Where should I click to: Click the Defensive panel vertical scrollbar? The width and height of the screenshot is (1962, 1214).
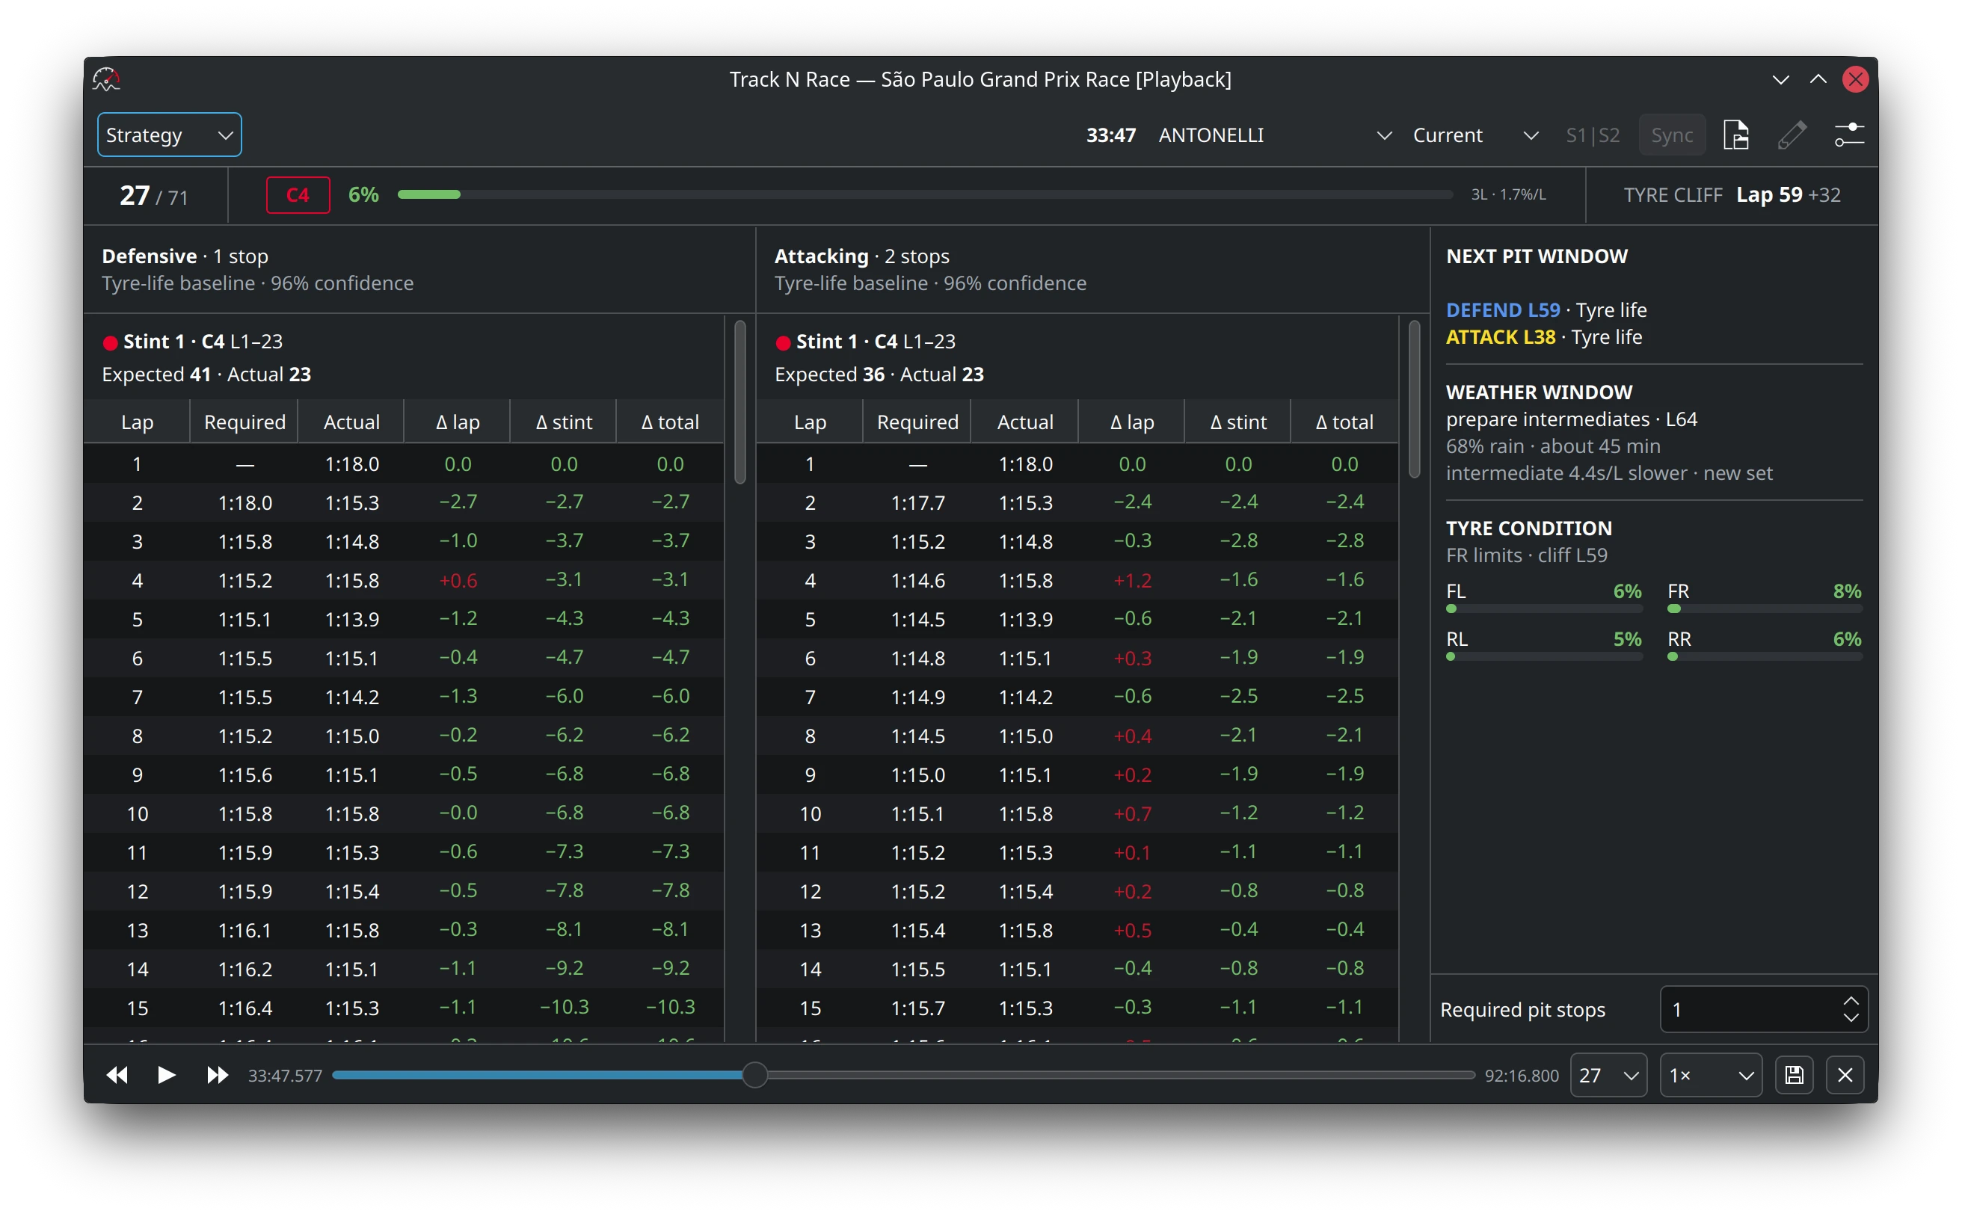pyautogui.click(x=739, y=402)
